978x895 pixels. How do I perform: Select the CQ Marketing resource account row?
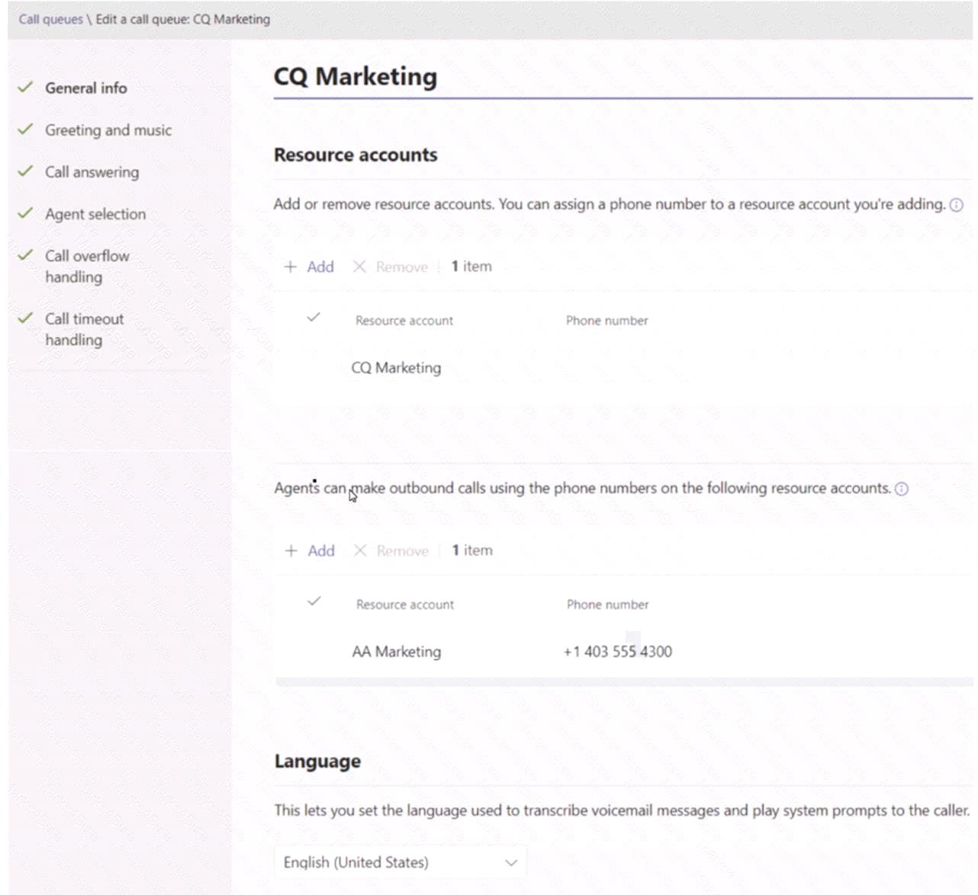coord(396,368)
